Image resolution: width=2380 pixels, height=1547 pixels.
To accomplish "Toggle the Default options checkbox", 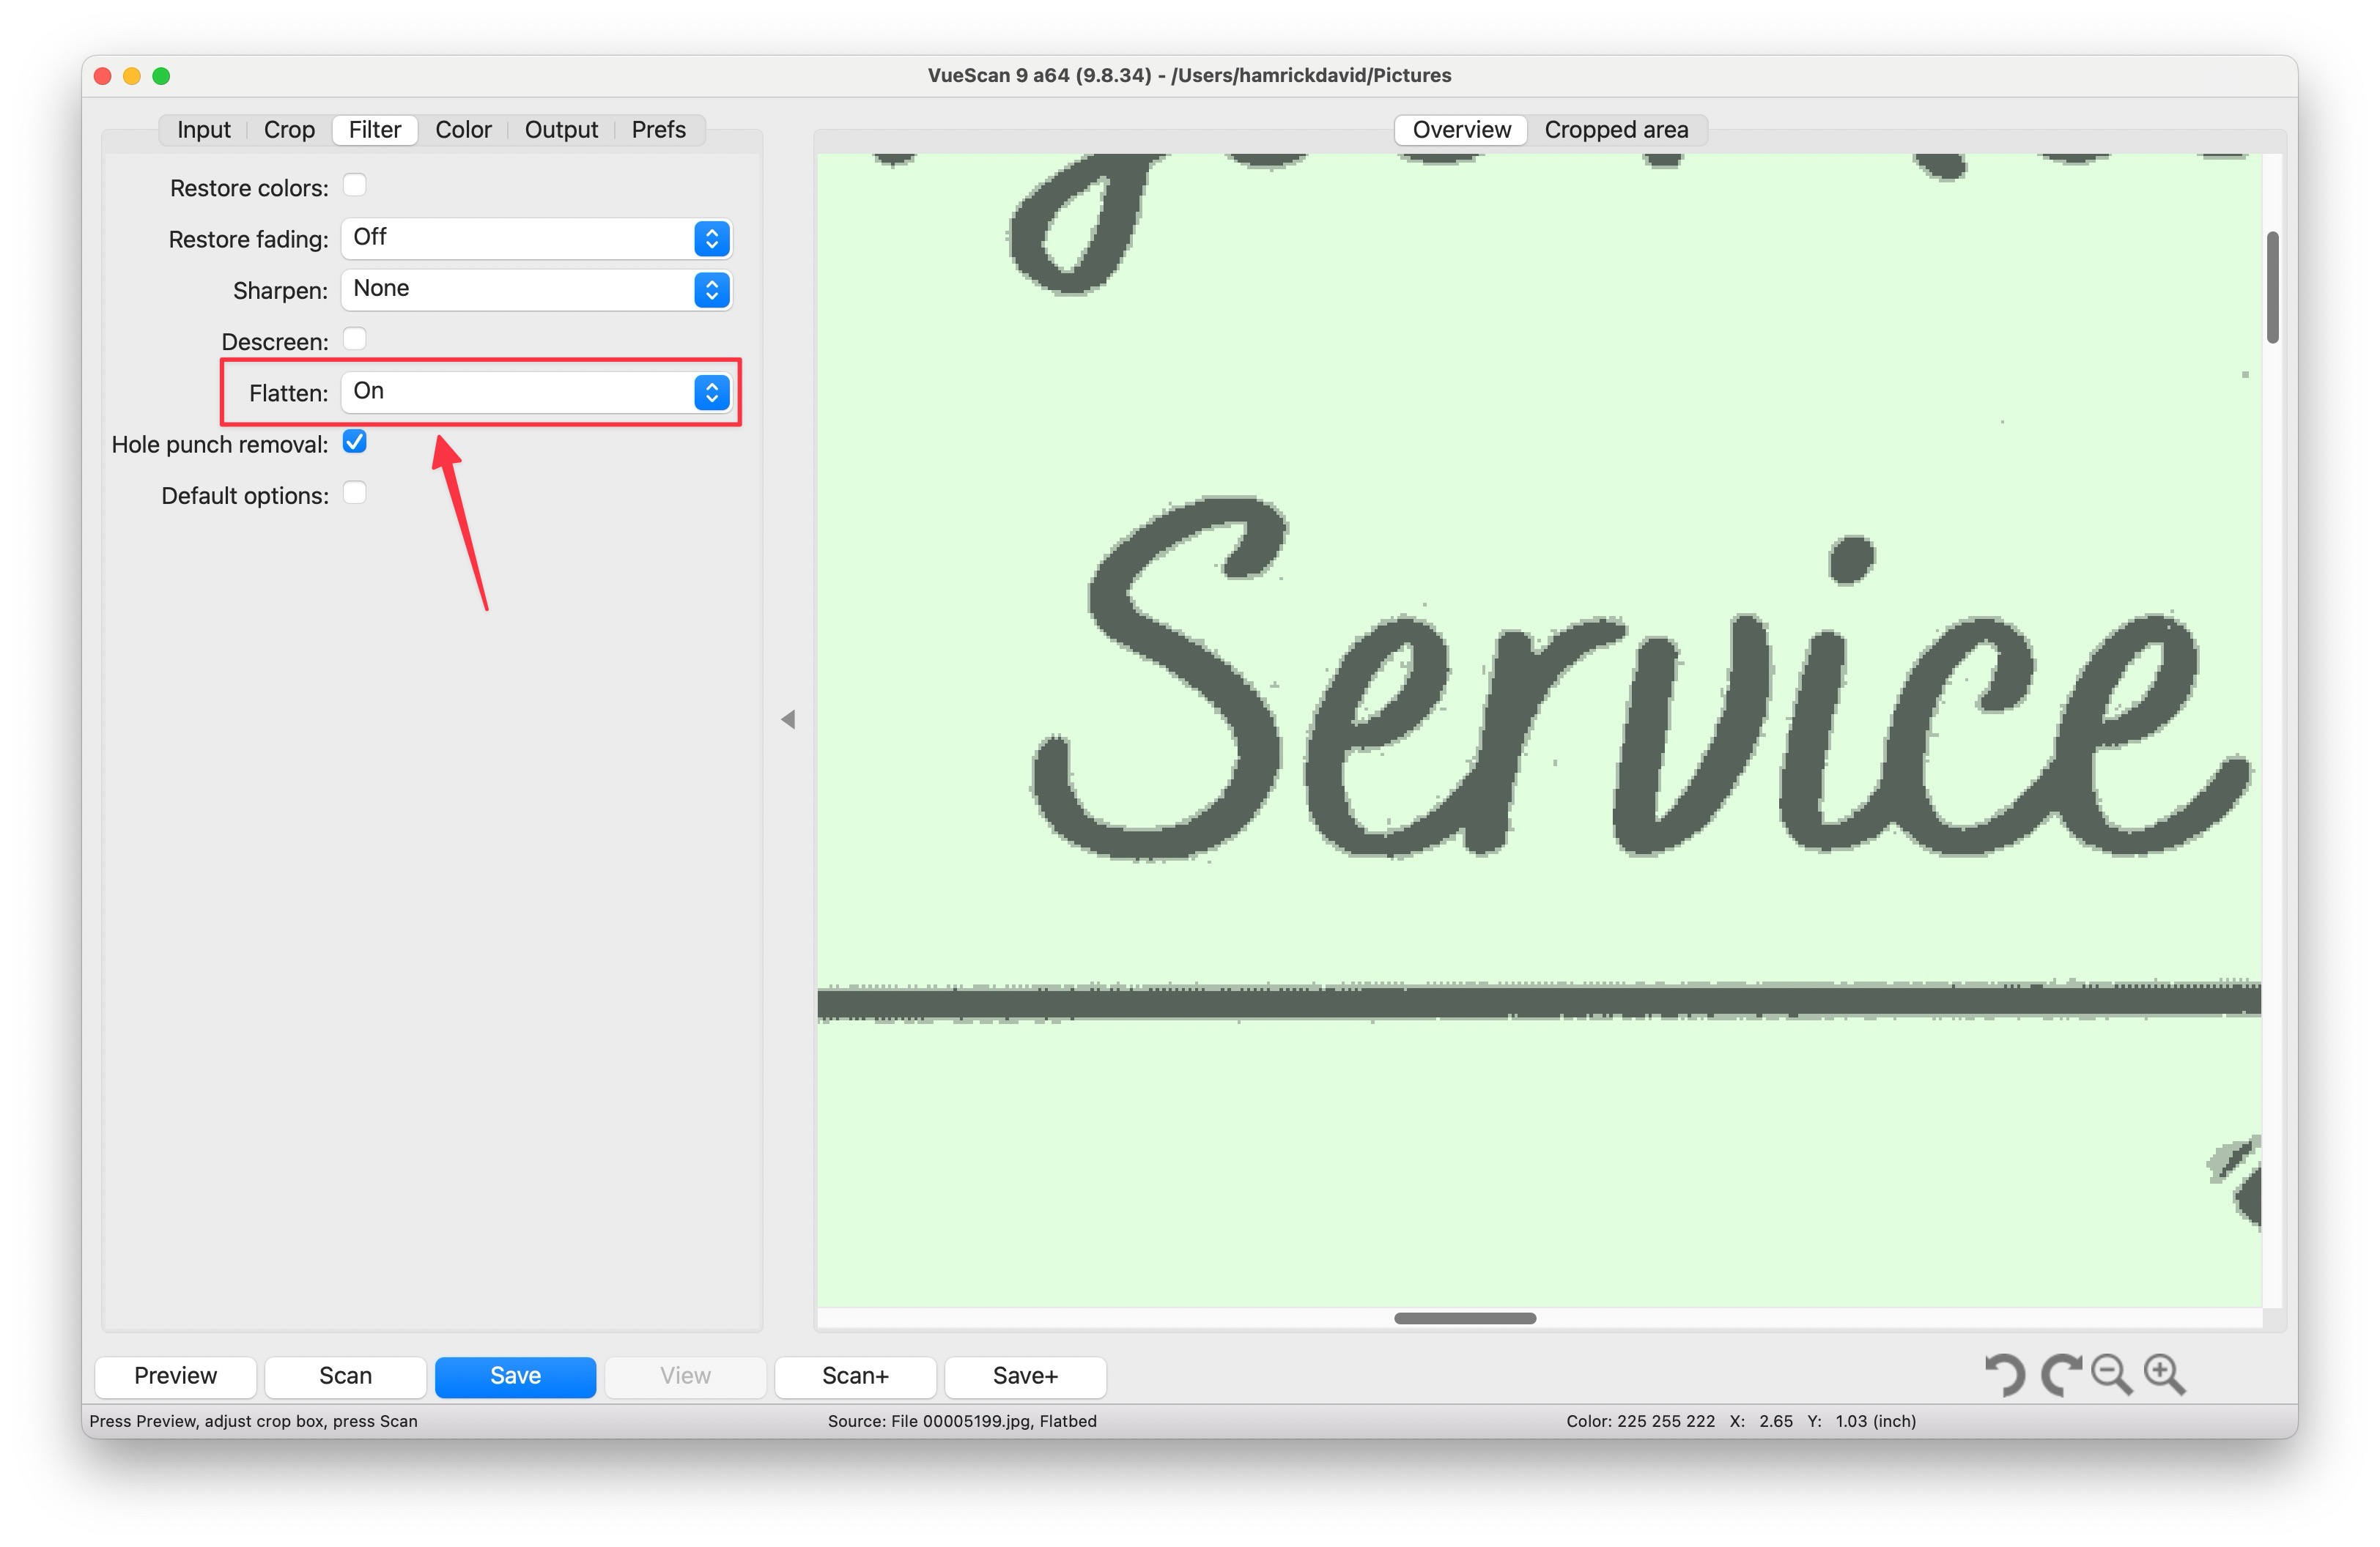I will pyautogui.click(x=355, y=493).
